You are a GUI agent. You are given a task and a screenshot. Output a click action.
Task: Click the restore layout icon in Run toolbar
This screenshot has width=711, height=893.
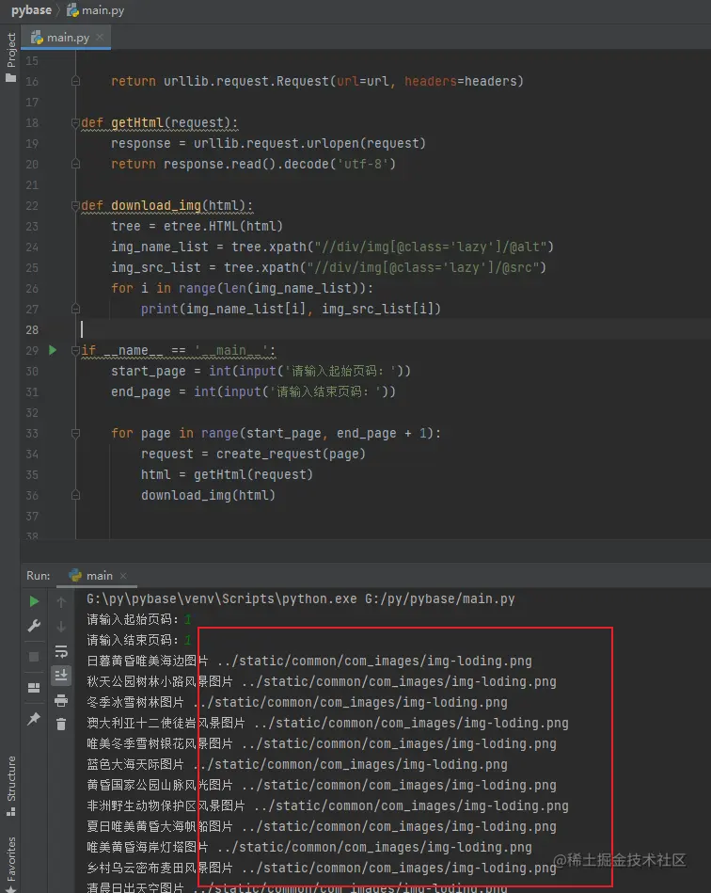pos(34,688)
